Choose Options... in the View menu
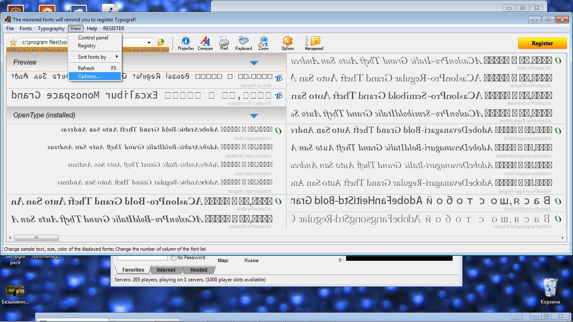This screenshot has width=573, height=322. click(89, 76)
